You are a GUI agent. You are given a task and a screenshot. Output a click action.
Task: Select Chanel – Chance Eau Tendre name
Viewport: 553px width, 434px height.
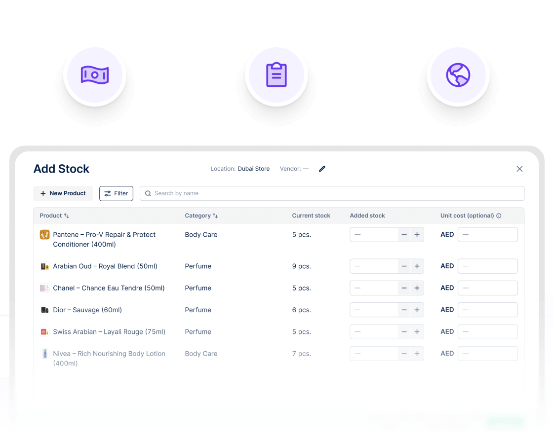109,288
